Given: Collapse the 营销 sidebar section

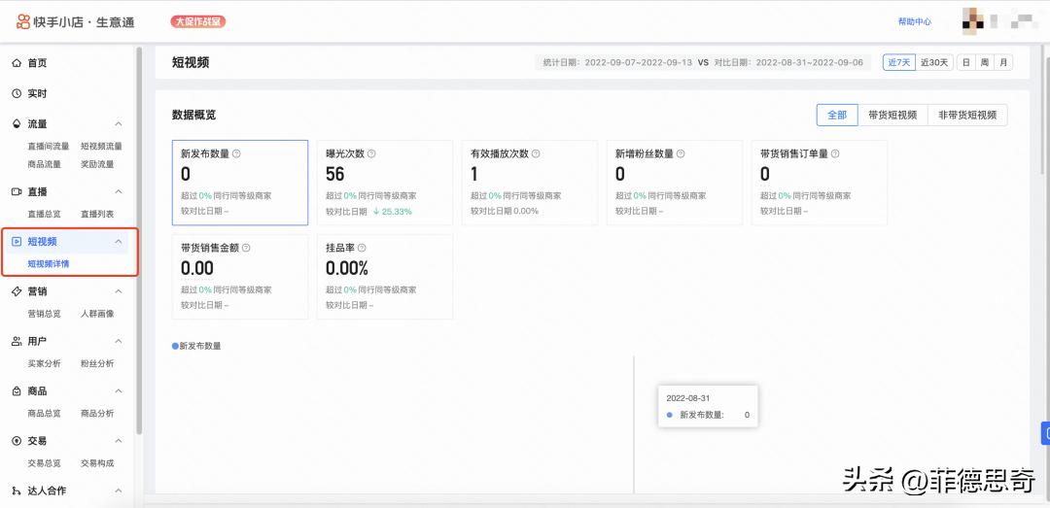Looking at the screenshot, I should coord(119,291).
